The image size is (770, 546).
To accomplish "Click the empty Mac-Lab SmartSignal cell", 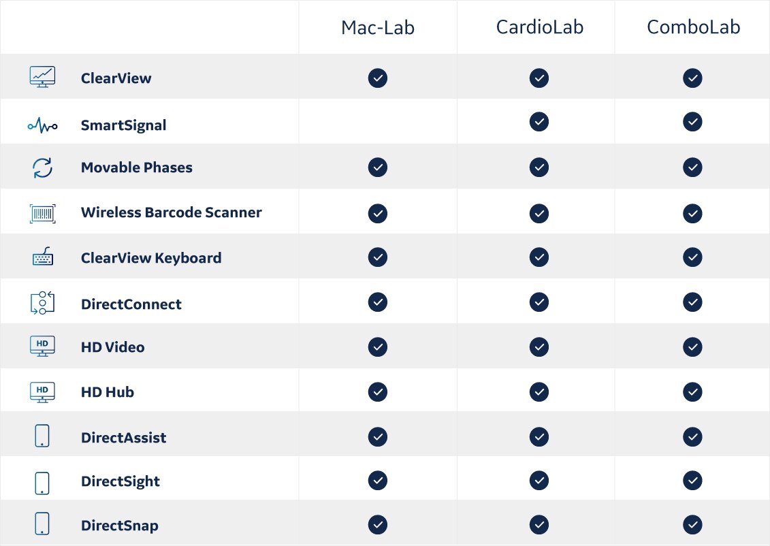I will point(378,121).
